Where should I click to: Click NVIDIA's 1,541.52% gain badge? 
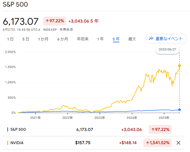(157, 143)
